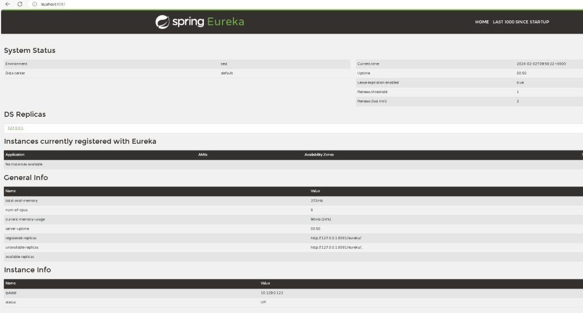The height and width of the screenshot is (313, 583).
Task: Click the 'No instances available' row
Action: click(x=24, y=164)
